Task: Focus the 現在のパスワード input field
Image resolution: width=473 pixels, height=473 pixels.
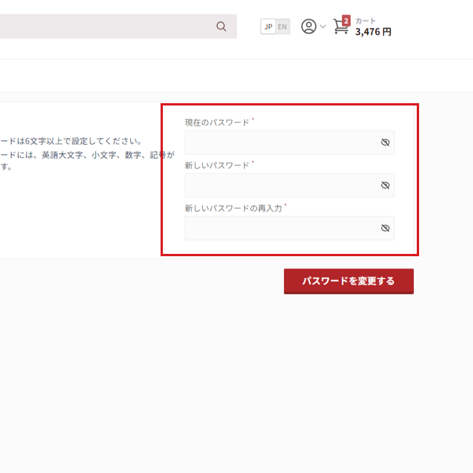Action: (289, 142)
